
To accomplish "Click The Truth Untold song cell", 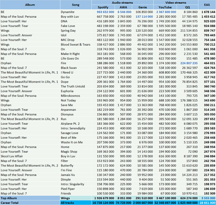I will [76, 86].
